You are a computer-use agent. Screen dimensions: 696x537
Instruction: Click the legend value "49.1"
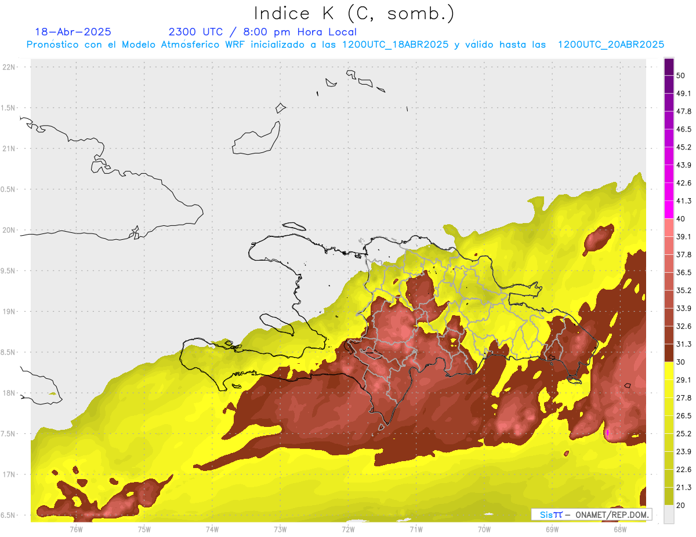[x=683, y=93]
